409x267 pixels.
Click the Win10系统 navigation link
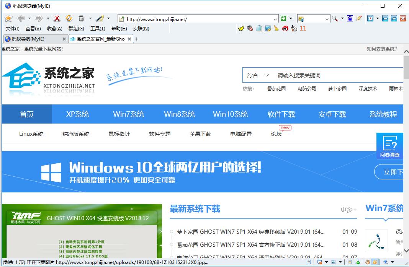[230, 114]
